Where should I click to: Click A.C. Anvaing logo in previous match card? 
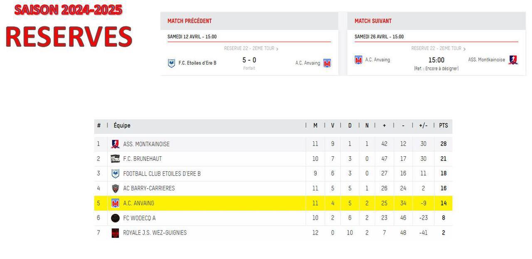tap(327, 63)
